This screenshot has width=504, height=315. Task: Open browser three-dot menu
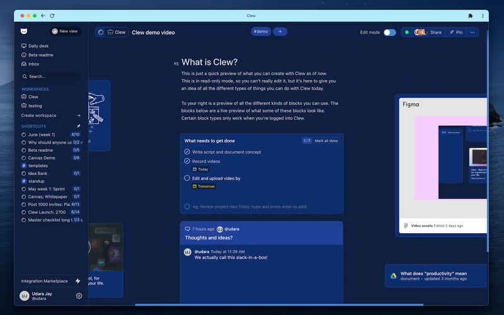pyautogui.click(x=483, y=15)
